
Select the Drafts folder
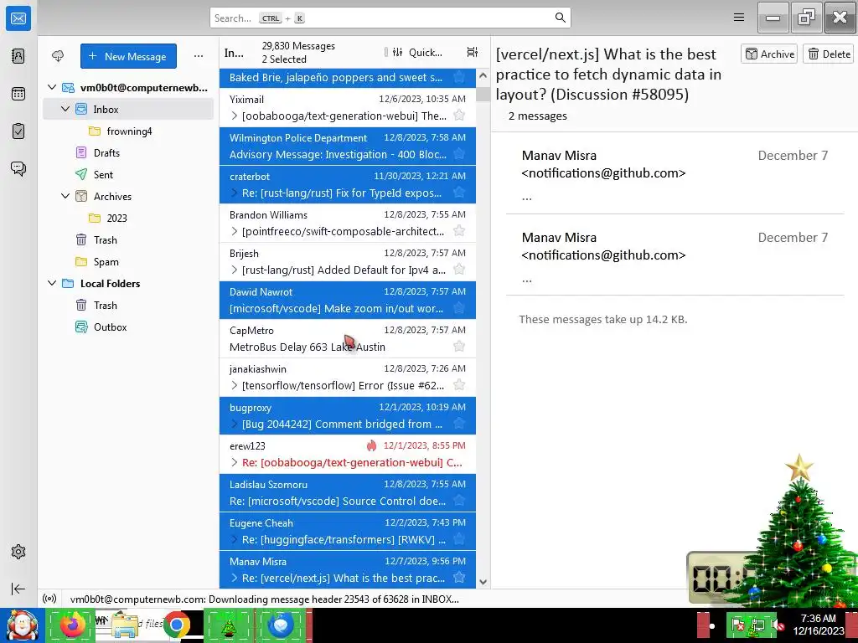[x=128, y=152]
